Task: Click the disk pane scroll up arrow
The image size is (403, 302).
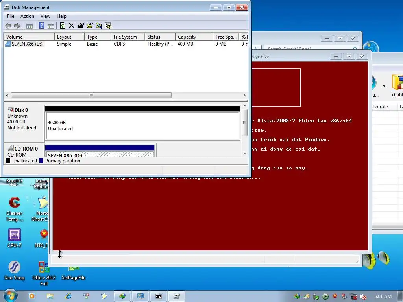Action: 245,105
